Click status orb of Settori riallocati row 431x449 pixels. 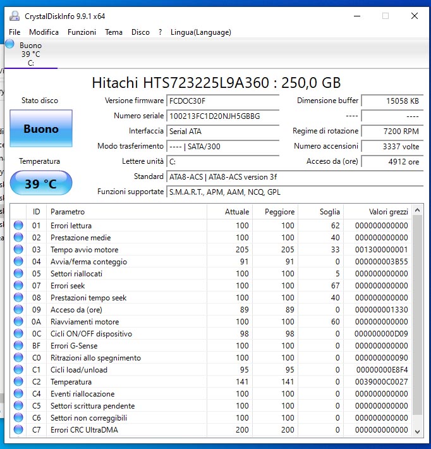(x=18, y=273)
